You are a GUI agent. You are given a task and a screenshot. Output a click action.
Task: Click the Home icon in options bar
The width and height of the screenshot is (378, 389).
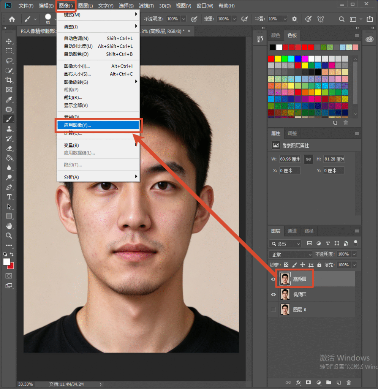[12, 19]
